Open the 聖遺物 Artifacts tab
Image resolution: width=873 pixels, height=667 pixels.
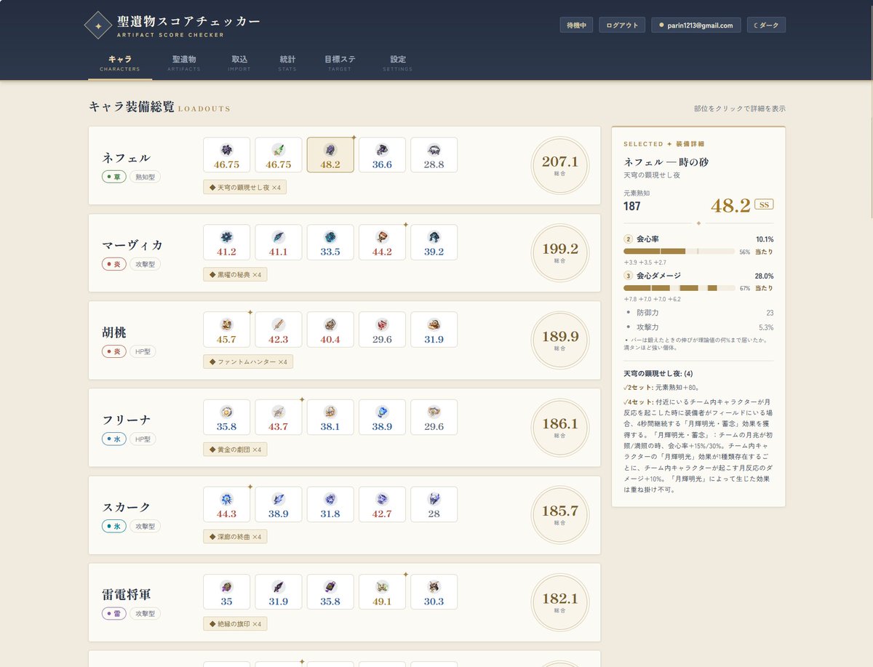[184, 63]
